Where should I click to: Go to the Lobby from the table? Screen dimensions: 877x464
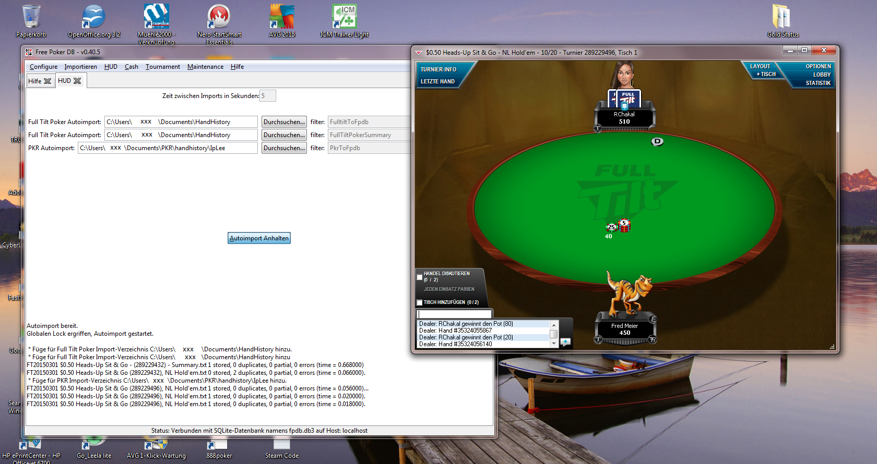822,75
